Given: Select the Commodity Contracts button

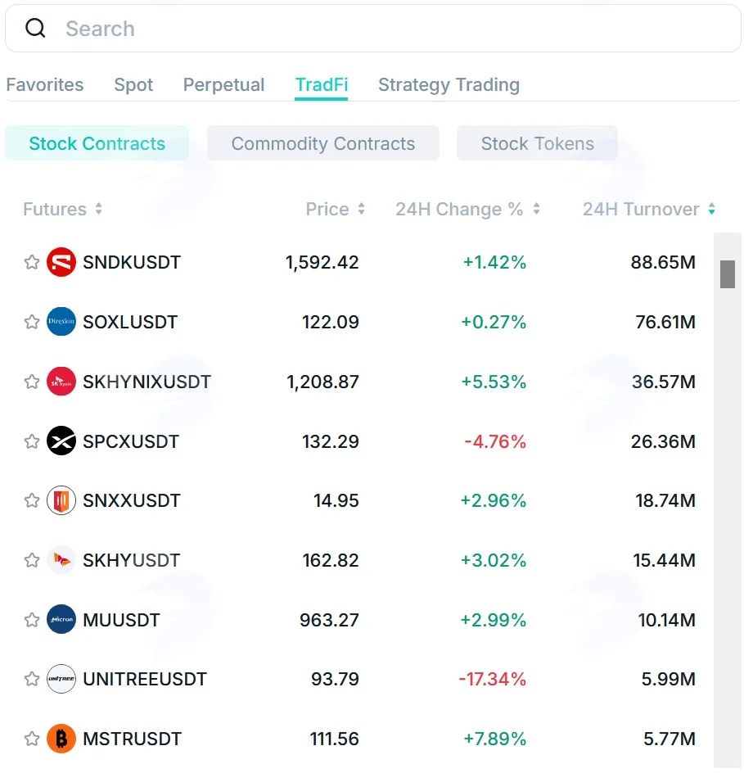Looking at the screenshot, I should [323, 143].
